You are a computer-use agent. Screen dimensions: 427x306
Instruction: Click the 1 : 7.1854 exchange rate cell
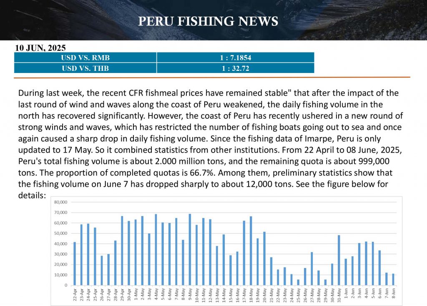coord(236,58)
